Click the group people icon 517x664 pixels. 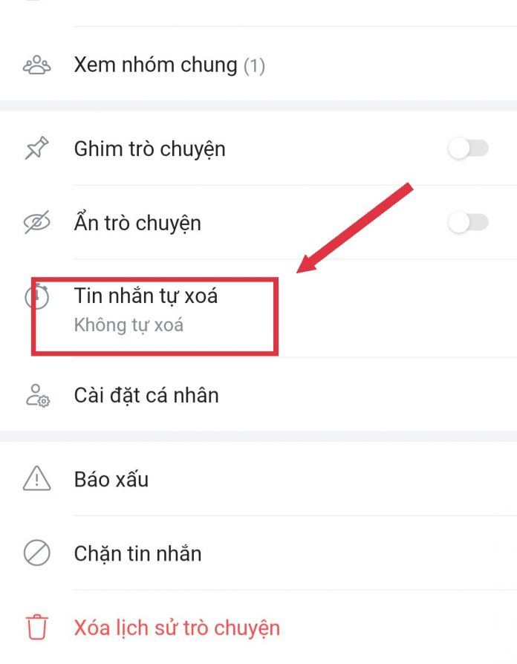click(x=37, y=65)
